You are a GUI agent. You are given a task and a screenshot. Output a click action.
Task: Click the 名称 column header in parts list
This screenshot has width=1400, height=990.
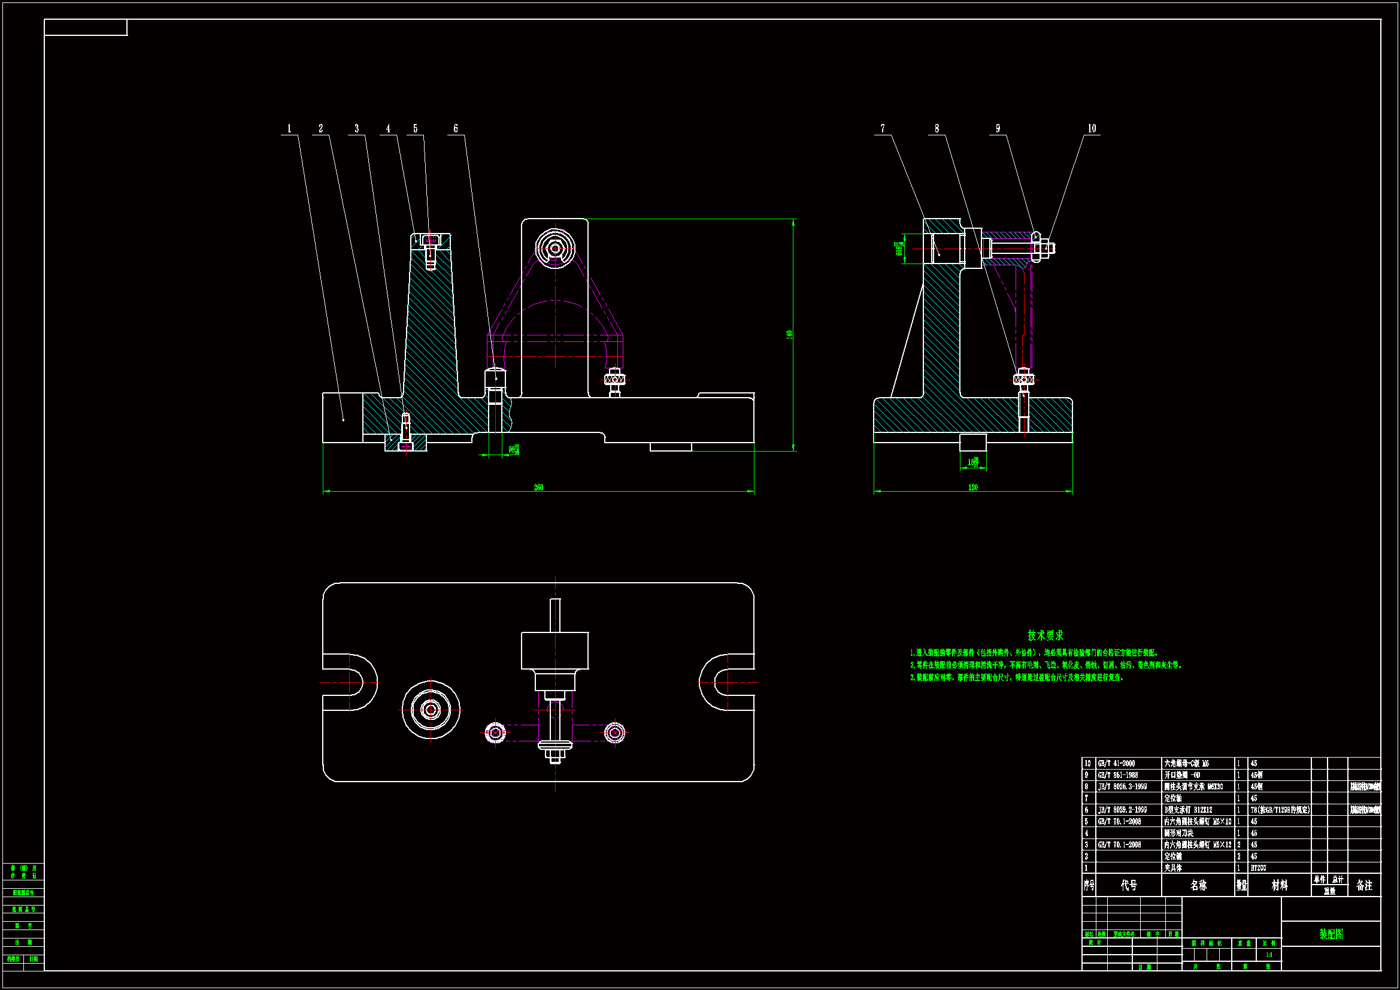pos(1198,885)
